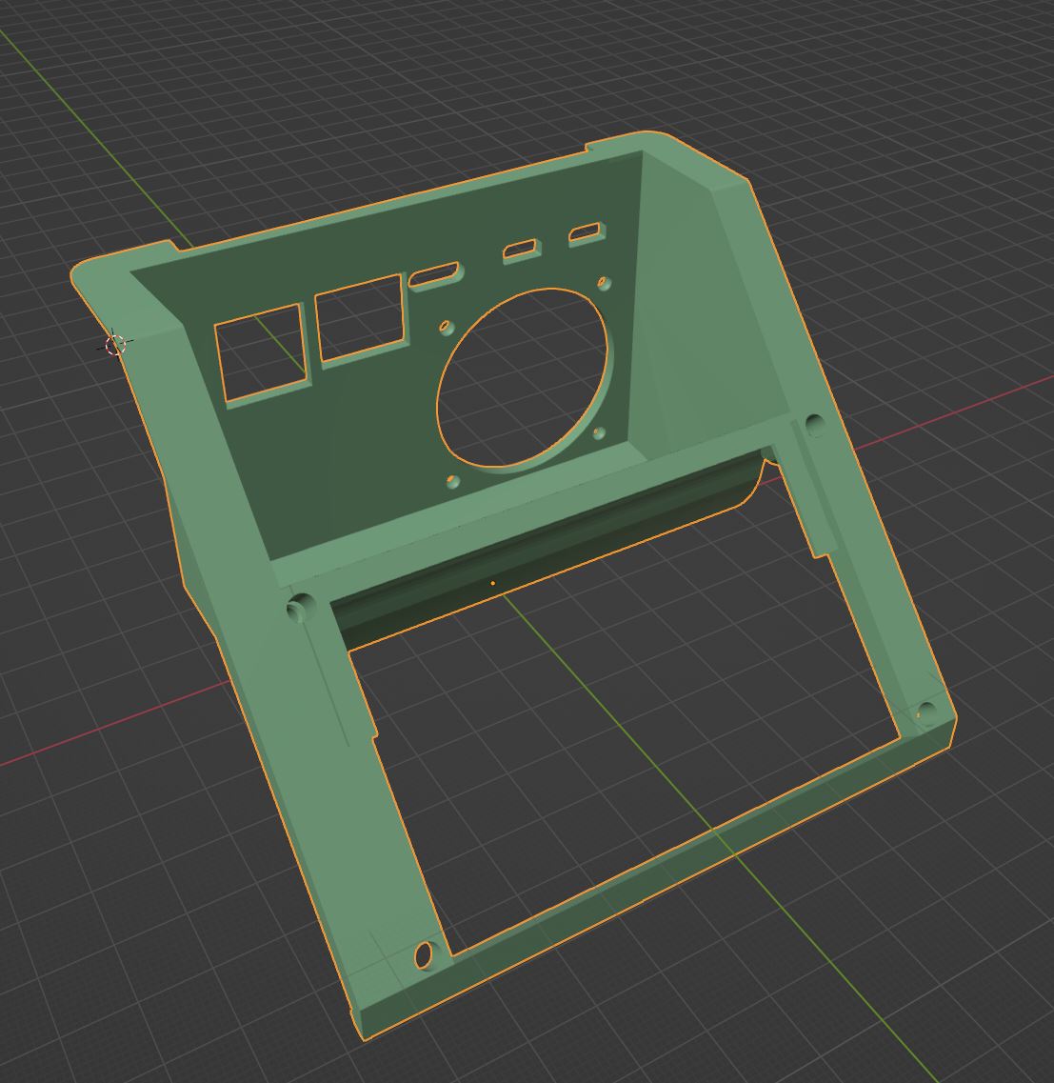Click the 3D cursor left of the model
1054x1083 pixels.
point(115,344)
